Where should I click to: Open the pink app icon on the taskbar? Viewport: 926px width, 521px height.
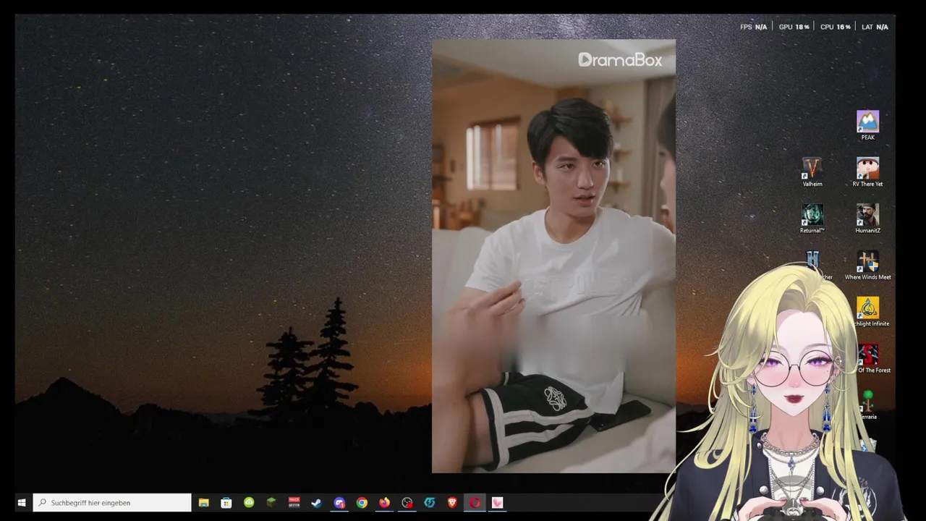497,503
